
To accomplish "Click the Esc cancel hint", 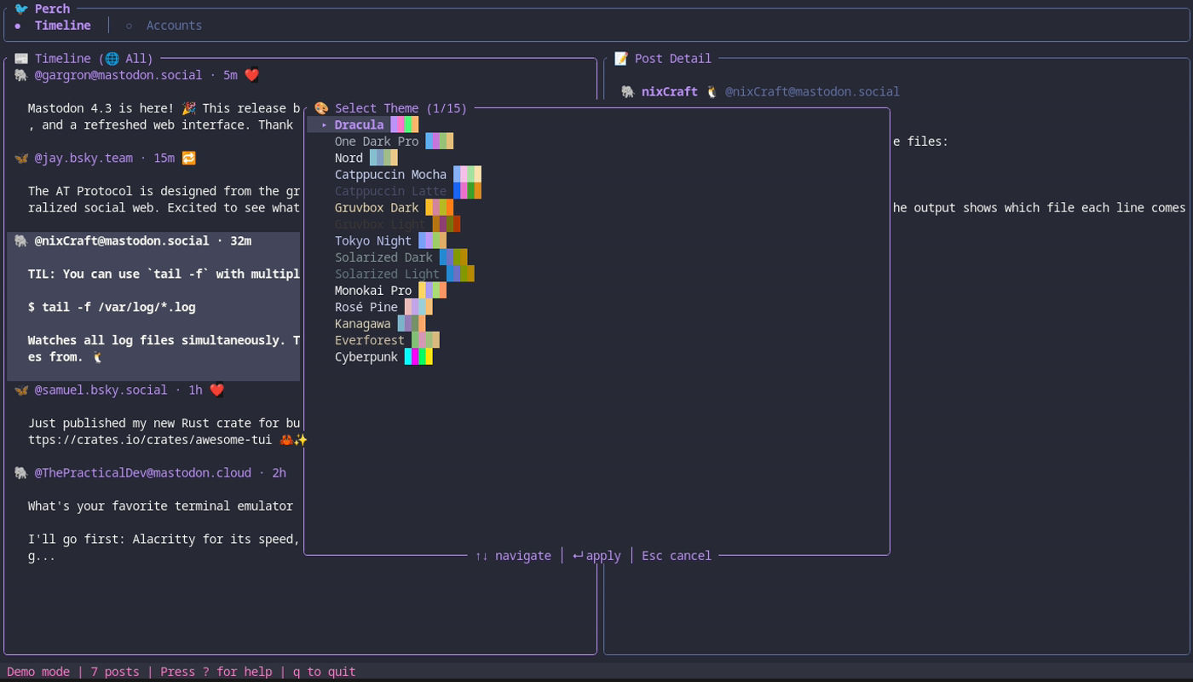I will 677,556.
